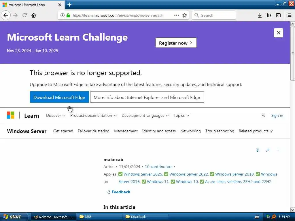Click the green padlock security icon
This screenshot has height=221, width=295.
(68, 15)
